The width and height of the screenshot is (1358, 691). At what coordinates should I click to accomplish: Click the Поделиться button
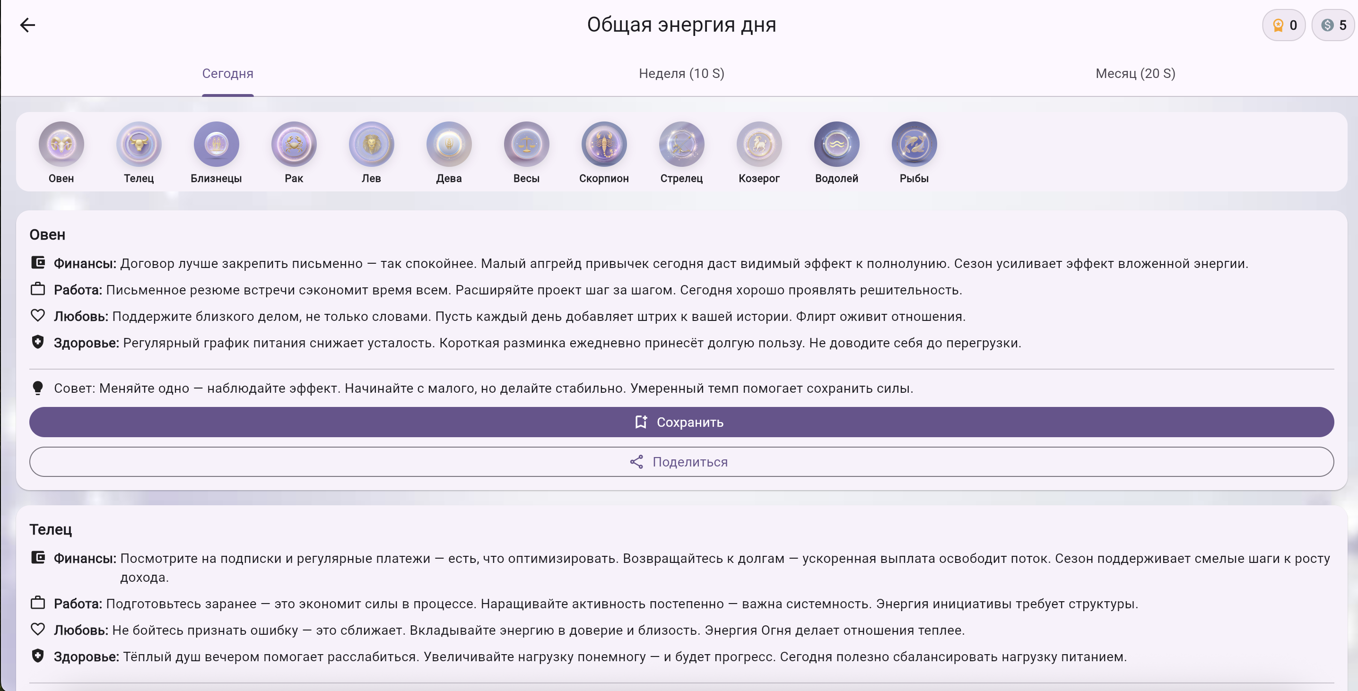[x=679, y=462]
